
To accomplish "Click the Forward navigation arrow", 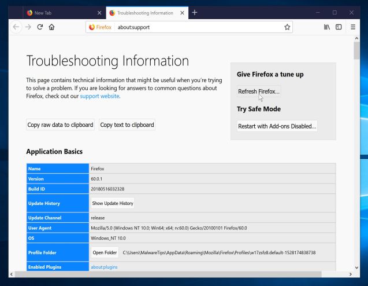I will click(x=28, y=27).
